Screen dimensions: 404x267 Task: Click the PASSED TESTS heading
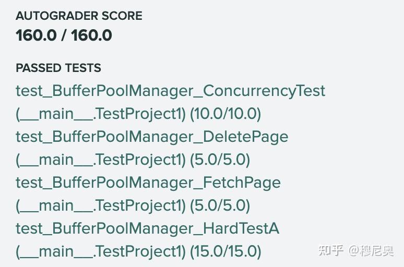[x=58, y=68]
